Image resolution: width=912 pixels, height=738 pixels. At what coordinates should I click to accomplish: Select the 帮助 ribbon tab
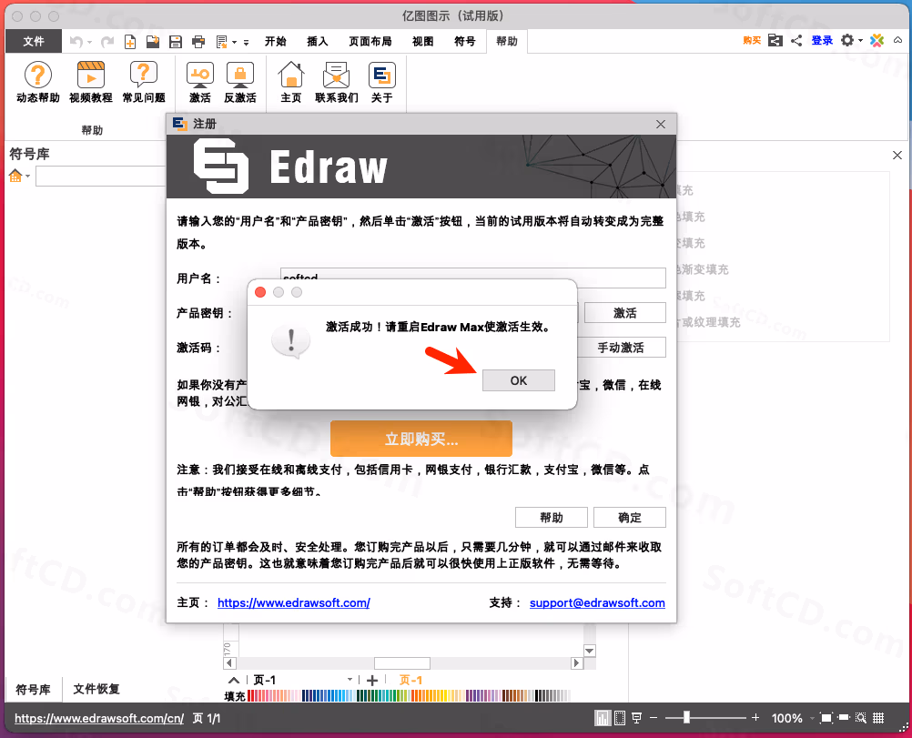click(507, 41)
